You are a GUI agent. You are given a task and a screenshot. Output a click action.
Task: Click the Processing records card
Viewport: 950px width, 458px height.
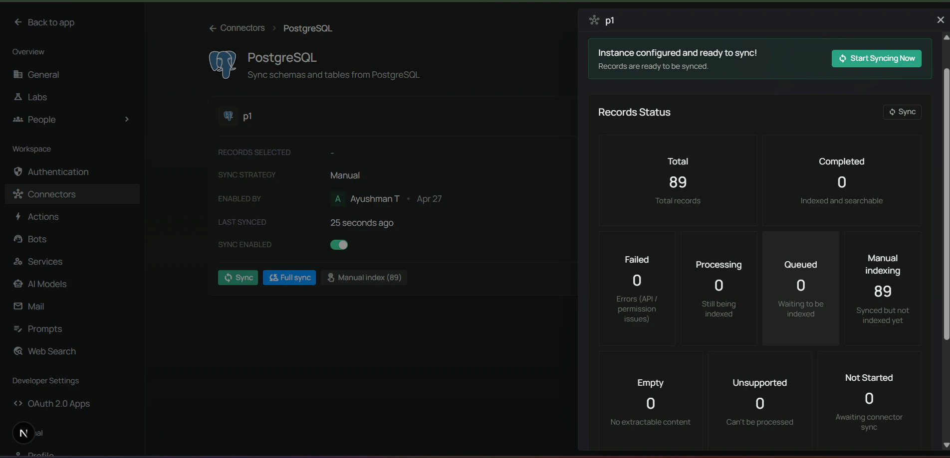click(718, 289)
